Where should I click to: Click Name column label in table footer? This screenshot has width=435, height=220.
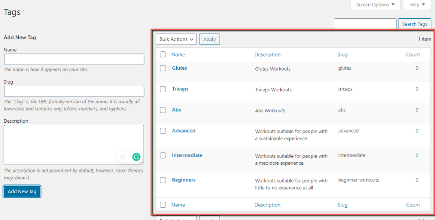(x=178, y=205)
